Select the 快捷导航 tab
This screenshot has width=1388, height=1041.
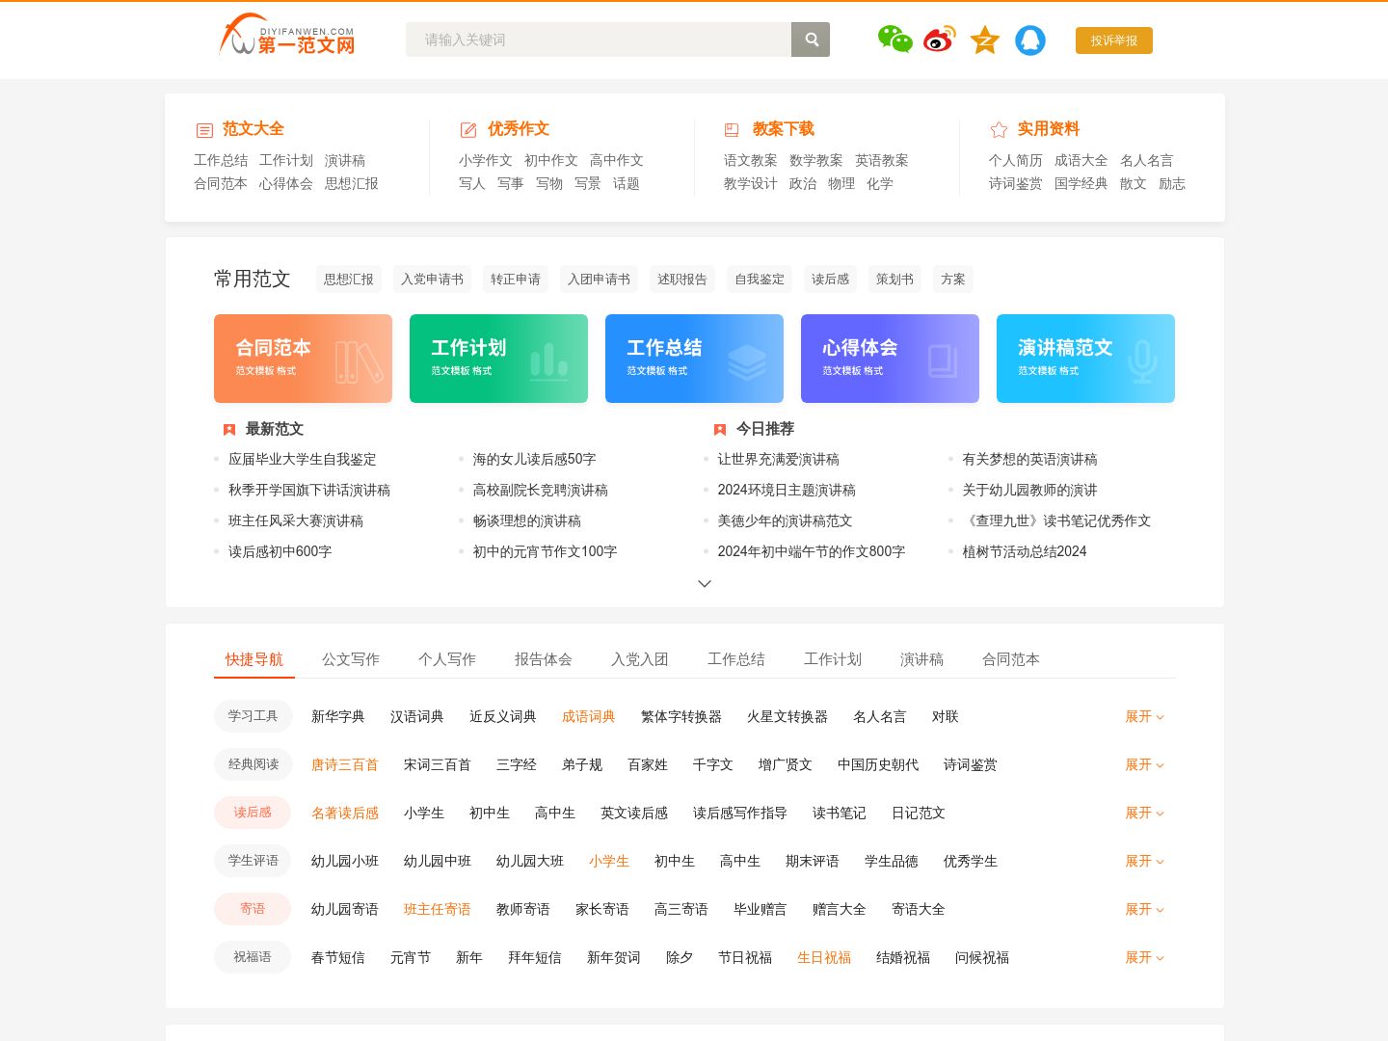(254, 659)
